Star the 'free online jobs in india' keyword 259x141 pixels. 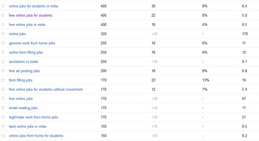[x=3, y=24]
